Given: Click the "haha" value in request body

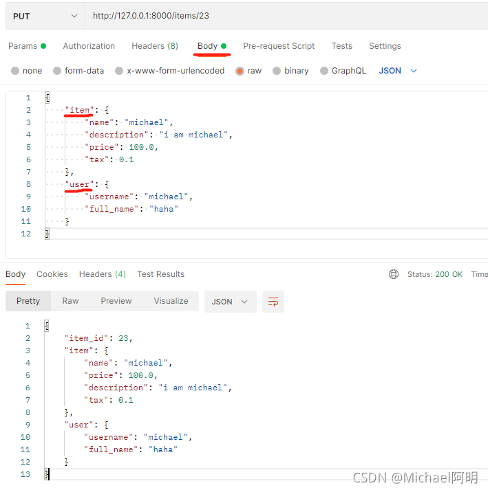Looking at the screenshot, I should (x=164, y=209).
